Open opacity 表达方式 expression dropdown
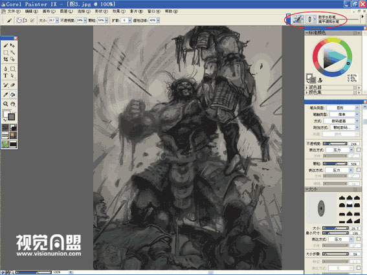This screenshot has height=275, width=367. (x=340, y=149)
